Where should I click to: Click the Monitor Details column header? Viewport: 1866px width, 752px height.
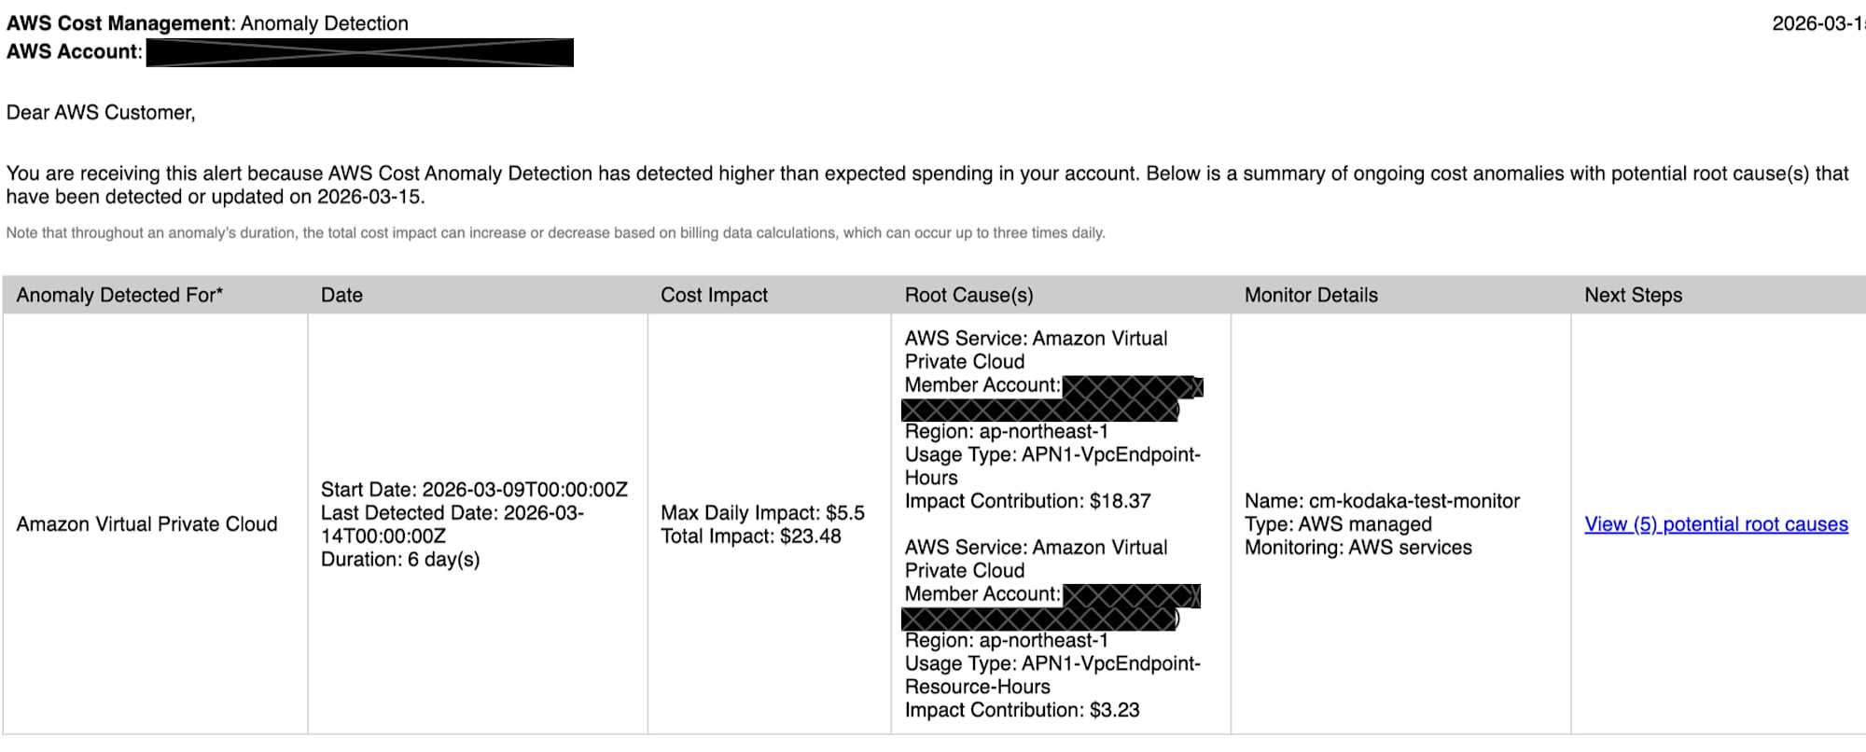coord(1310,295)
